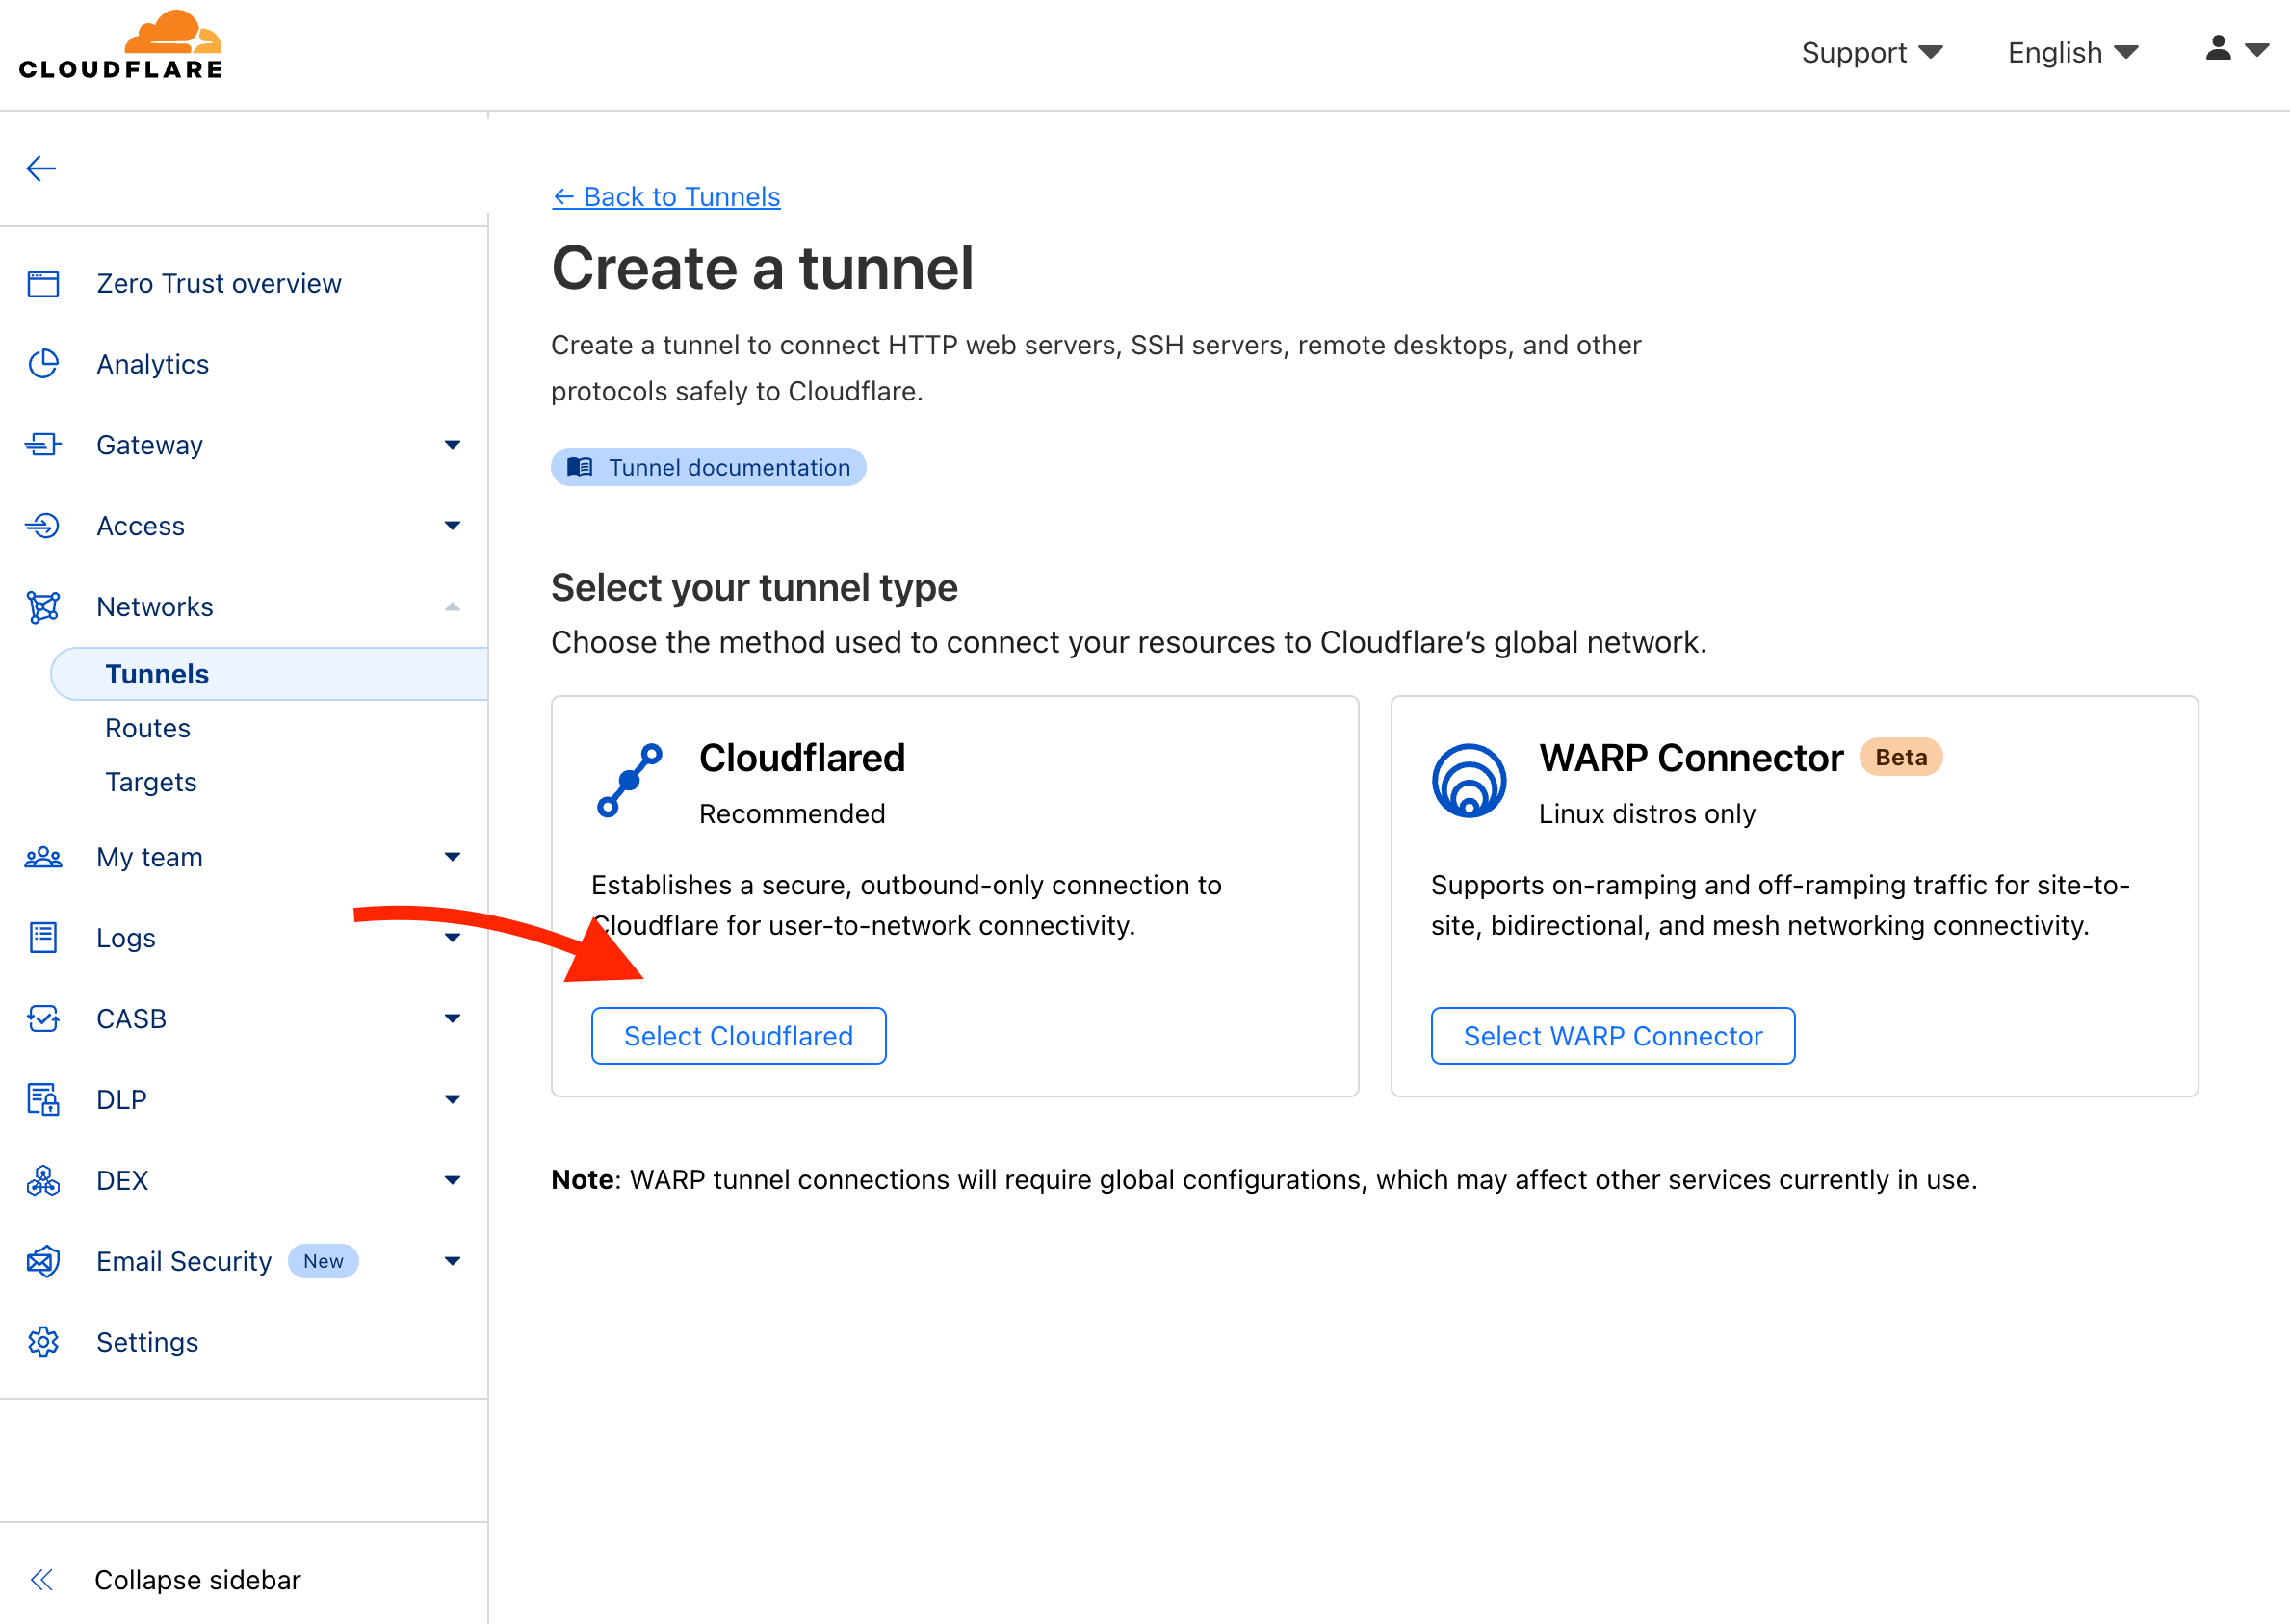
Task: Open the English language dropdown
Action: pos(2072,53)
